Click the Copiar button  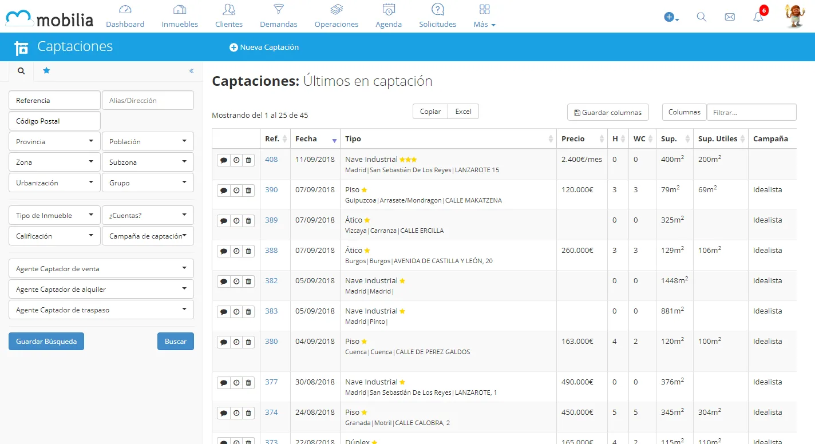[430, 112]
